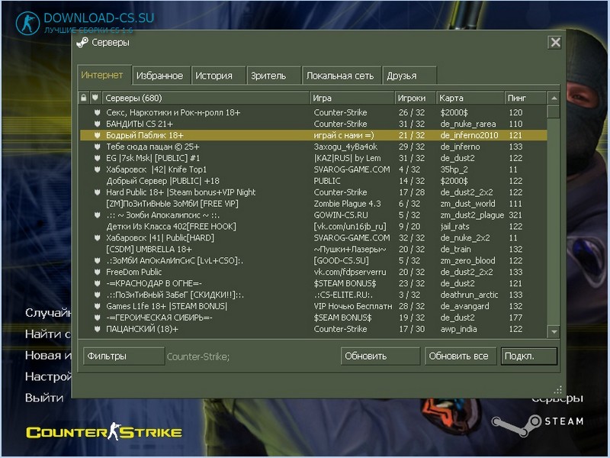The height and width of the screenshot is (458, 610).
Task: Click shield icon beside БАНДИТЫ CS 21+ server
Action: click(x=98, y=124)
